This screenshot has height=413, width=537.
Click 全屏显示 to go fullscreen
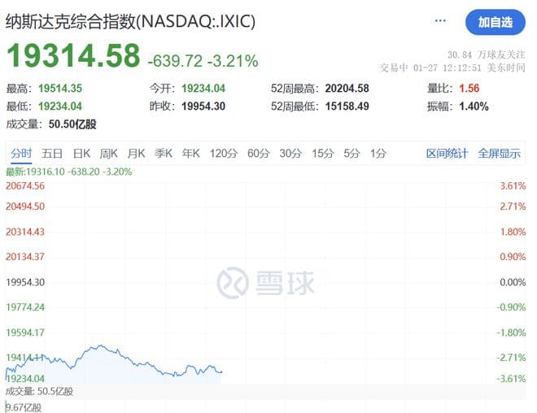click(499, 153)
